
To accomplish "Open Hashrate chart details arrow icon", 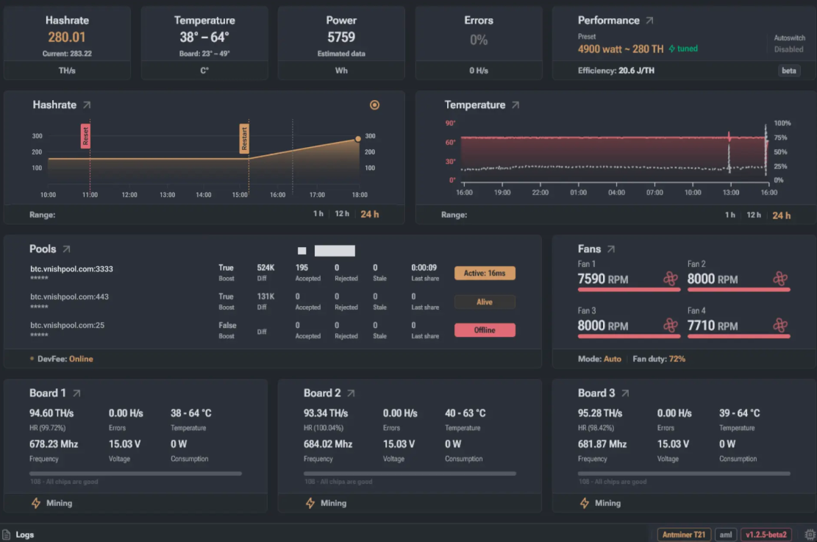I will click(87, 105).
